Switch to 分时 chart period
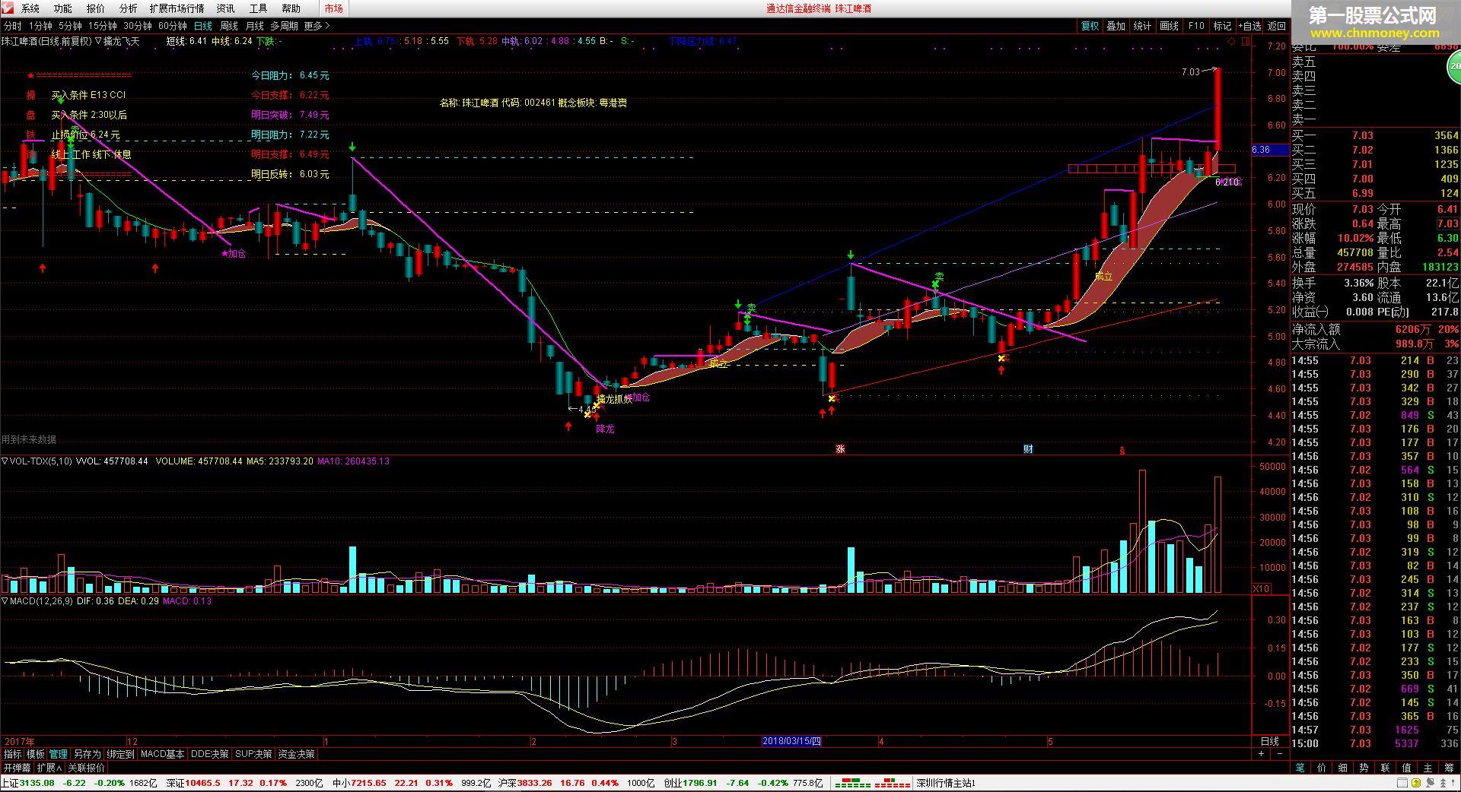This screenshot has height=792, width=1461. [13, 26]
